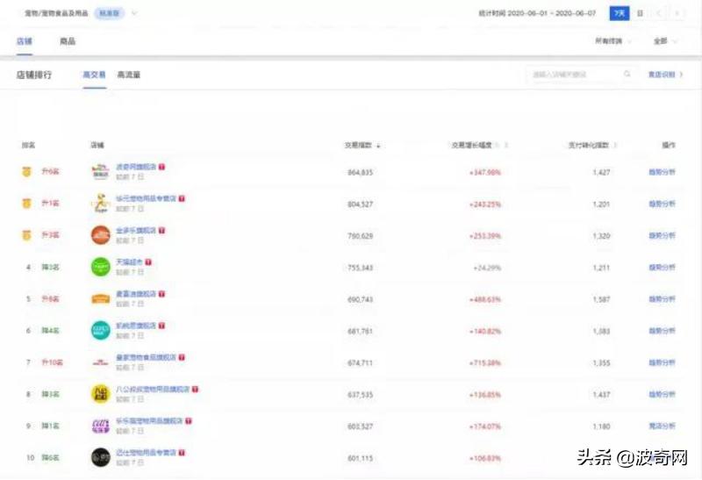702x480 pixels.
Task: Open the rank 8 store name link
Action: [153, 389]
